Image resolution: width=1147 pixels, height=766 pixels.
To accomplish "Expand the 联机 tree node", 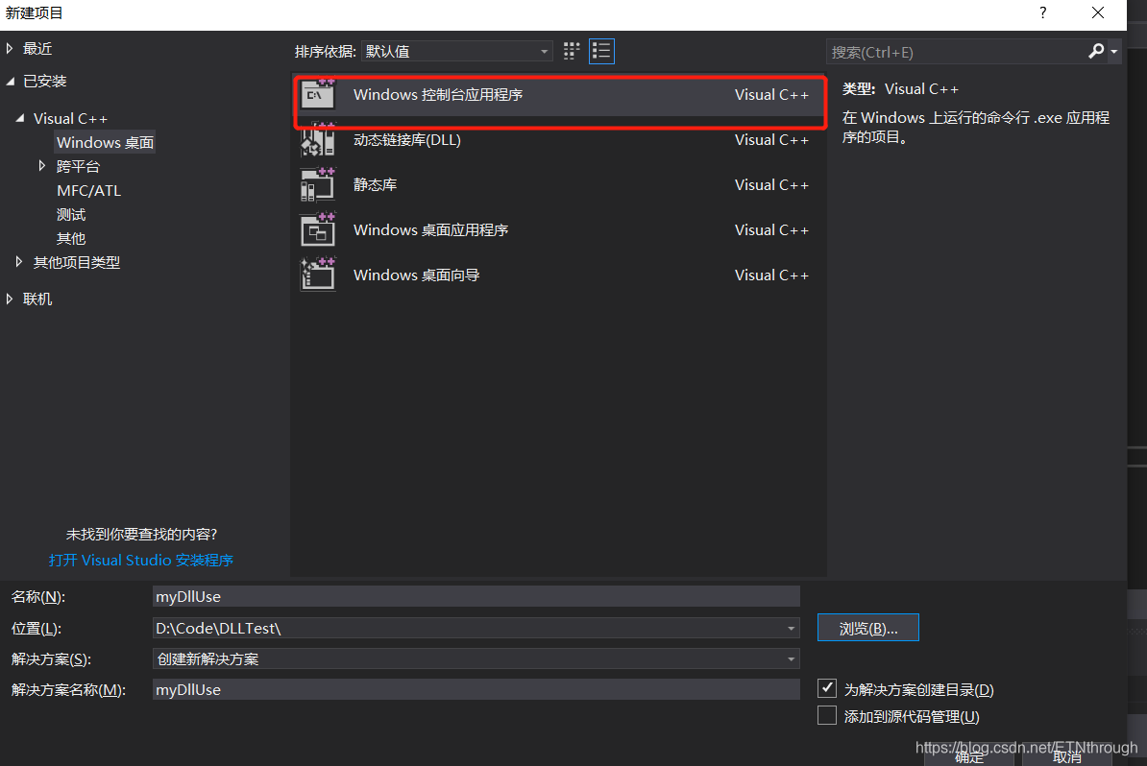I will pos(10,299).
